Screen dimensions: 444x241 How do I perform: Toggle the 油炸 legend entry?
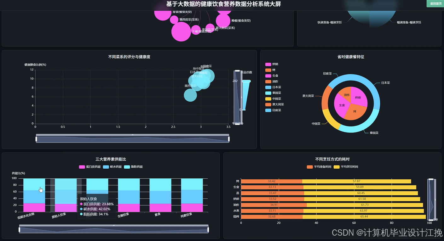(x=272, y=81)
